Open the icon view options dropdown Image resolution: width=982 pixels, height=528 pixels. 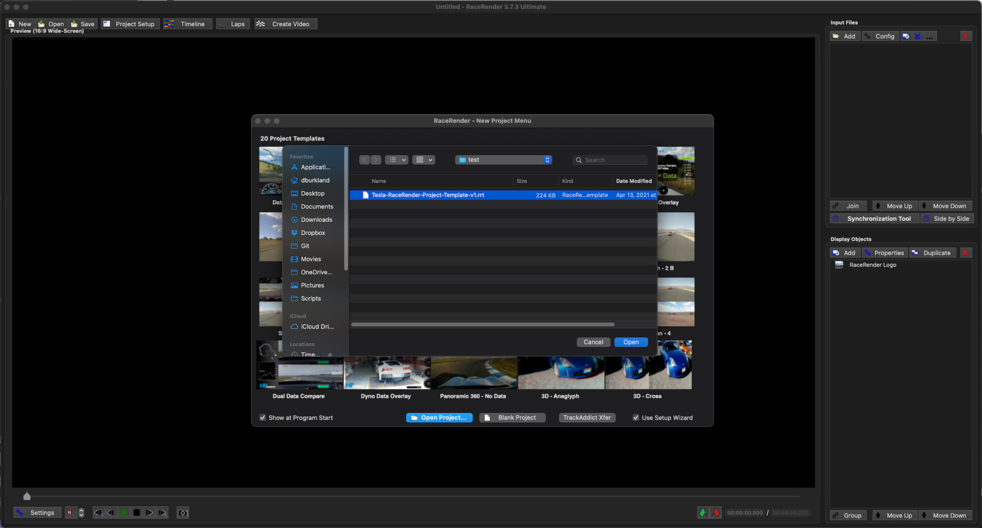pyautogui.click(x=423, y=159)
